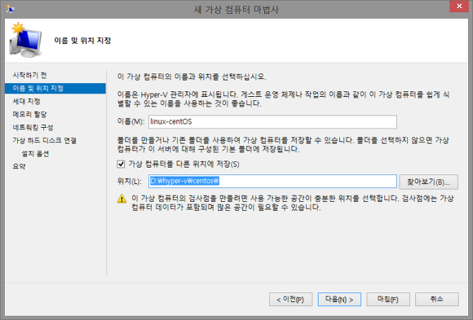Click the window title 새 가상 컴퓨터 마법사
Screen dimensions: 473x320
point(236,10)
